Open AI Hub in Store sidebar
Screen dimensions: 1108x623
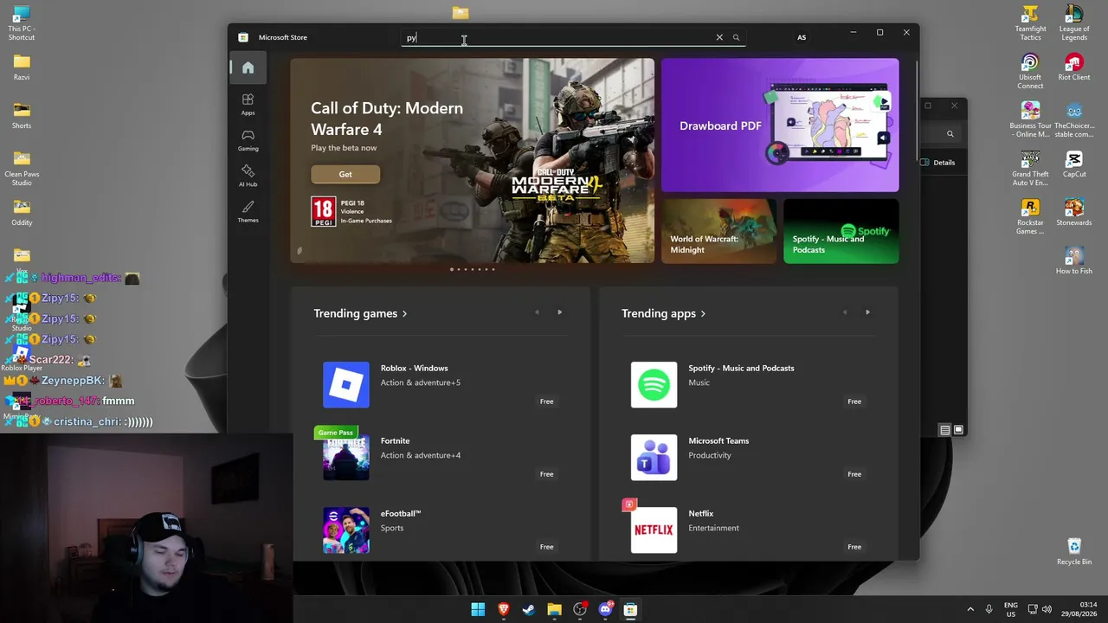[x=248, y=176]
